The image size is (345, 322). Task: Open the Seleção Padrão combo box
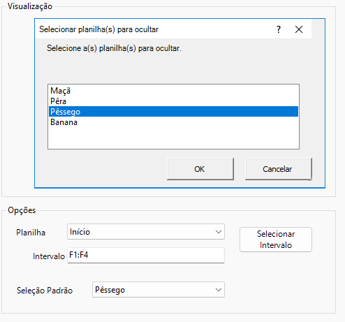tap(159, 290)
